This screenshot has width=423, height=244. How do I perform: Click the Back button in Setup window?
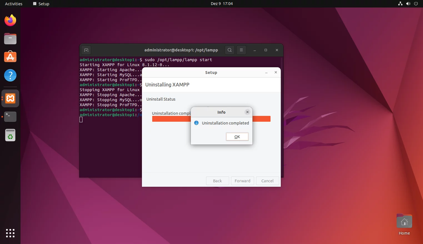[x=217, y=181]
